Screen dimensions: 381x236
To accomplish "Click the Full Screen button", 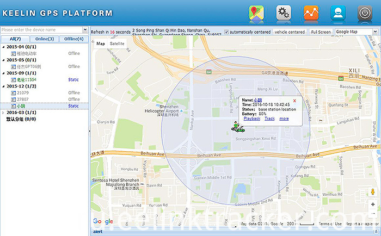I will [x=321, y=32].
